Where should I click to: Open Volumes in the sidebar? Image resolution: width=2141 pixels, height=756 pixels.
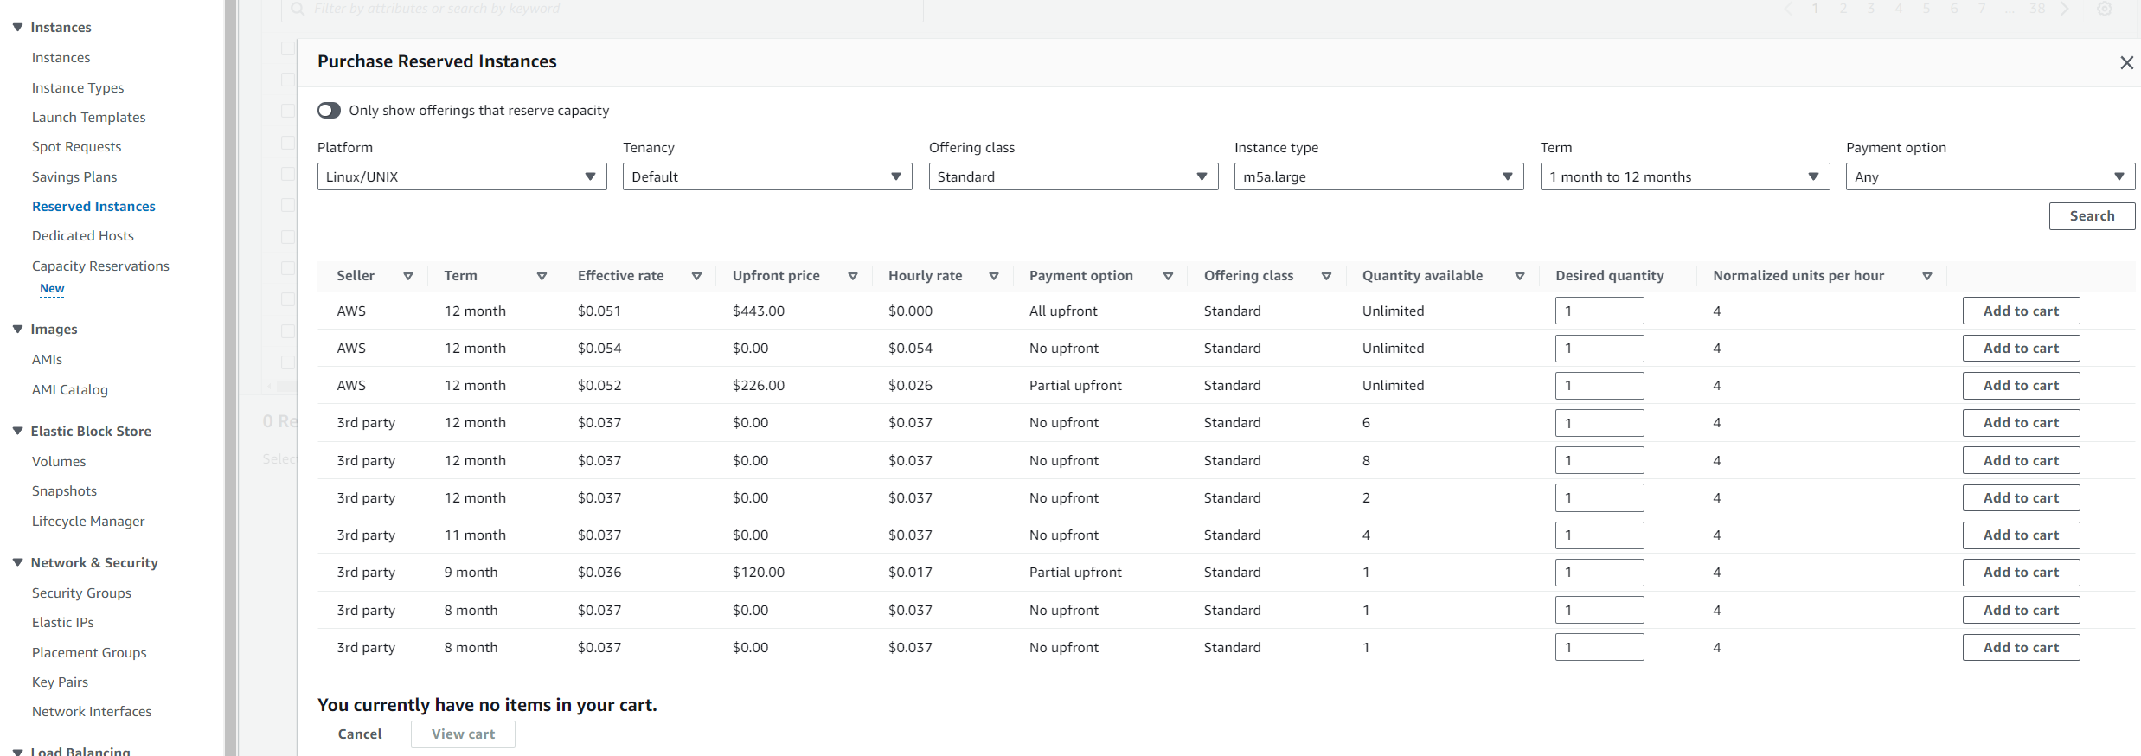[59, 461]
